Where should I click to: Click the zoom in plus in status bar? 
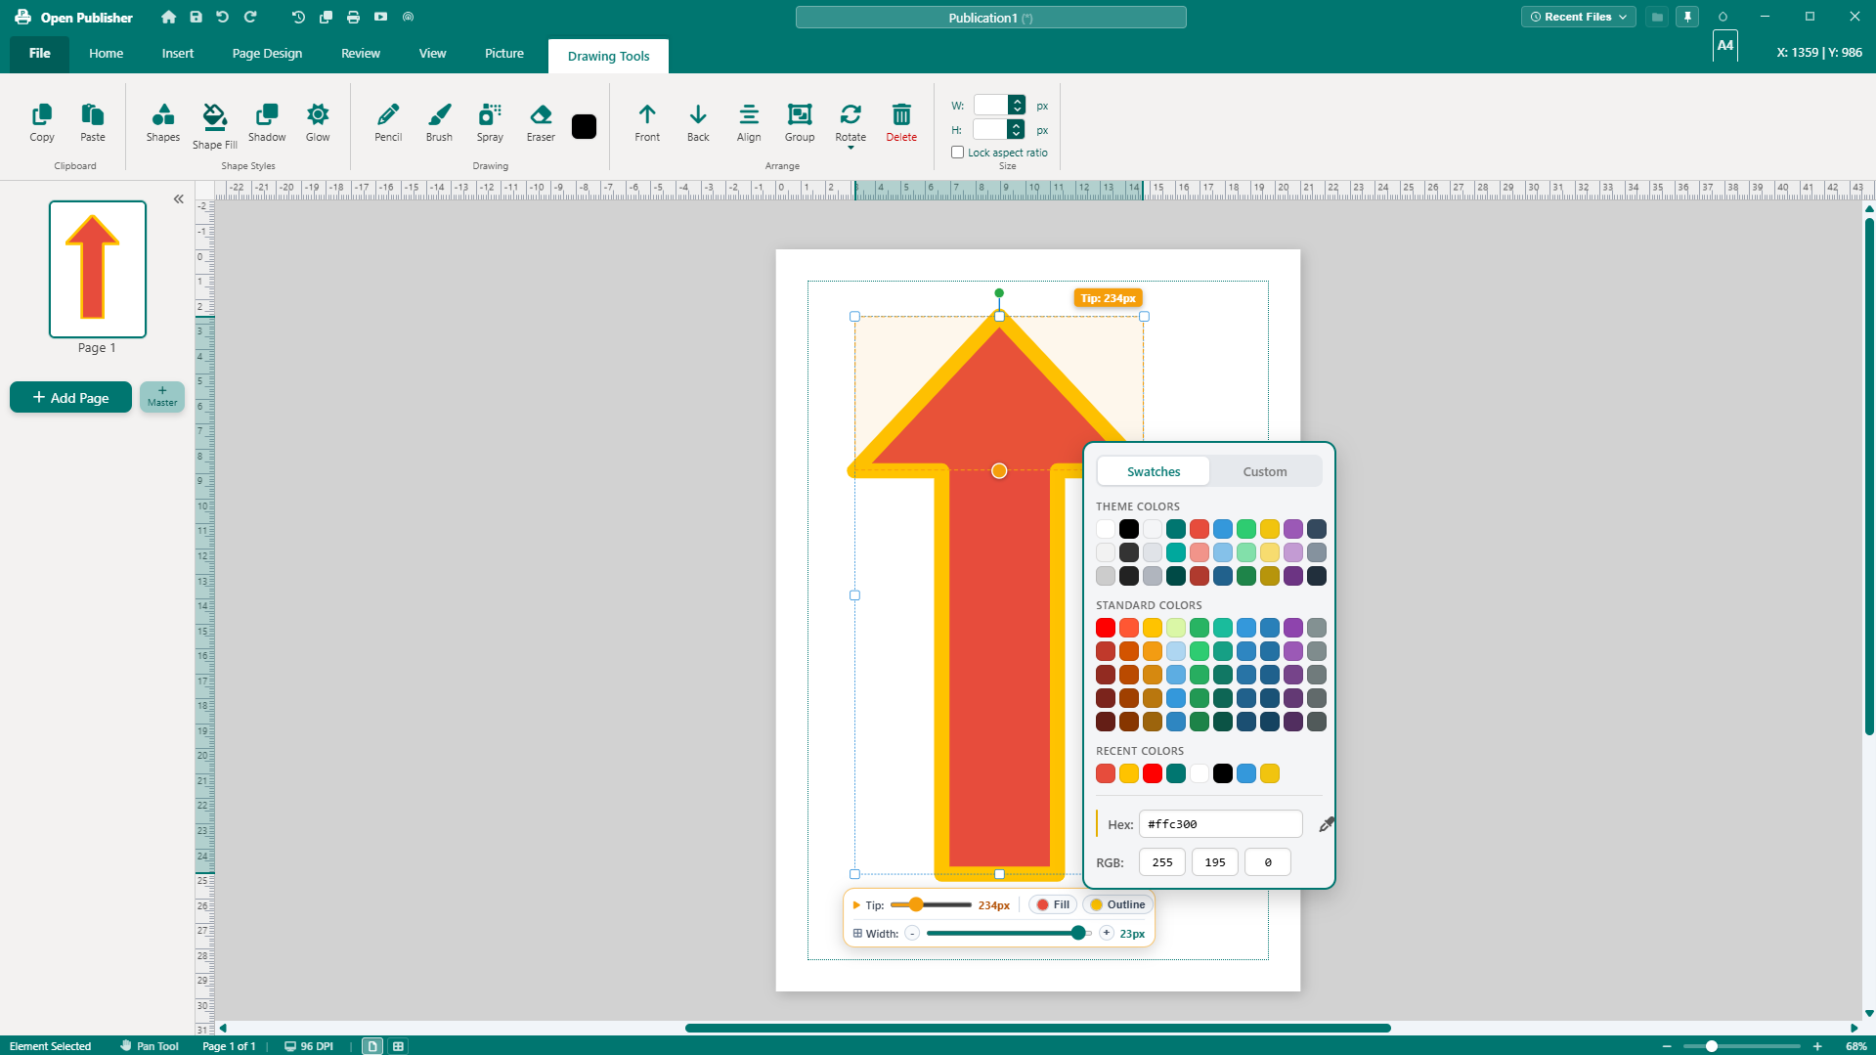click(1817, 1046)
